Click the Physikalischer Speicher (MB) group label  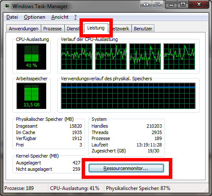pos(45,119)
